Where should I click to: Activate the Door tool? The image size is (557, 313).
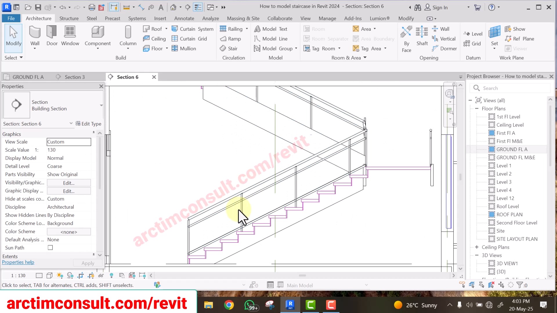(x=52, y=36)
